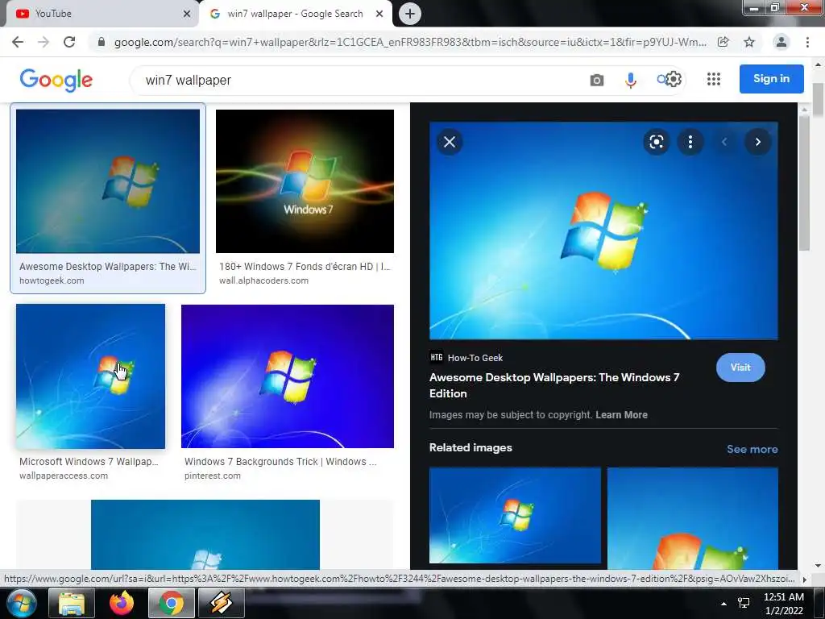Screen dimensions: 825x619
Task: Open the Windows Start button
Action: (x=21, y=603)
